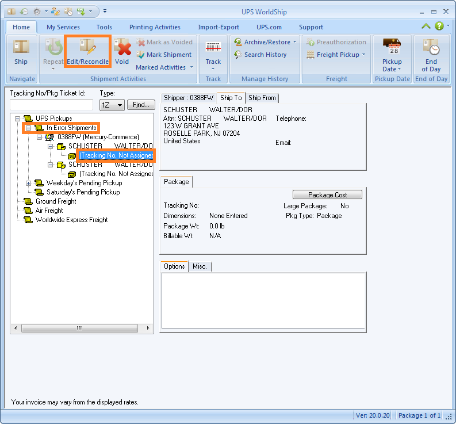Click the End of Day icon
The width and height of the screenshot is (456, 424).
[x=431, y=47]
